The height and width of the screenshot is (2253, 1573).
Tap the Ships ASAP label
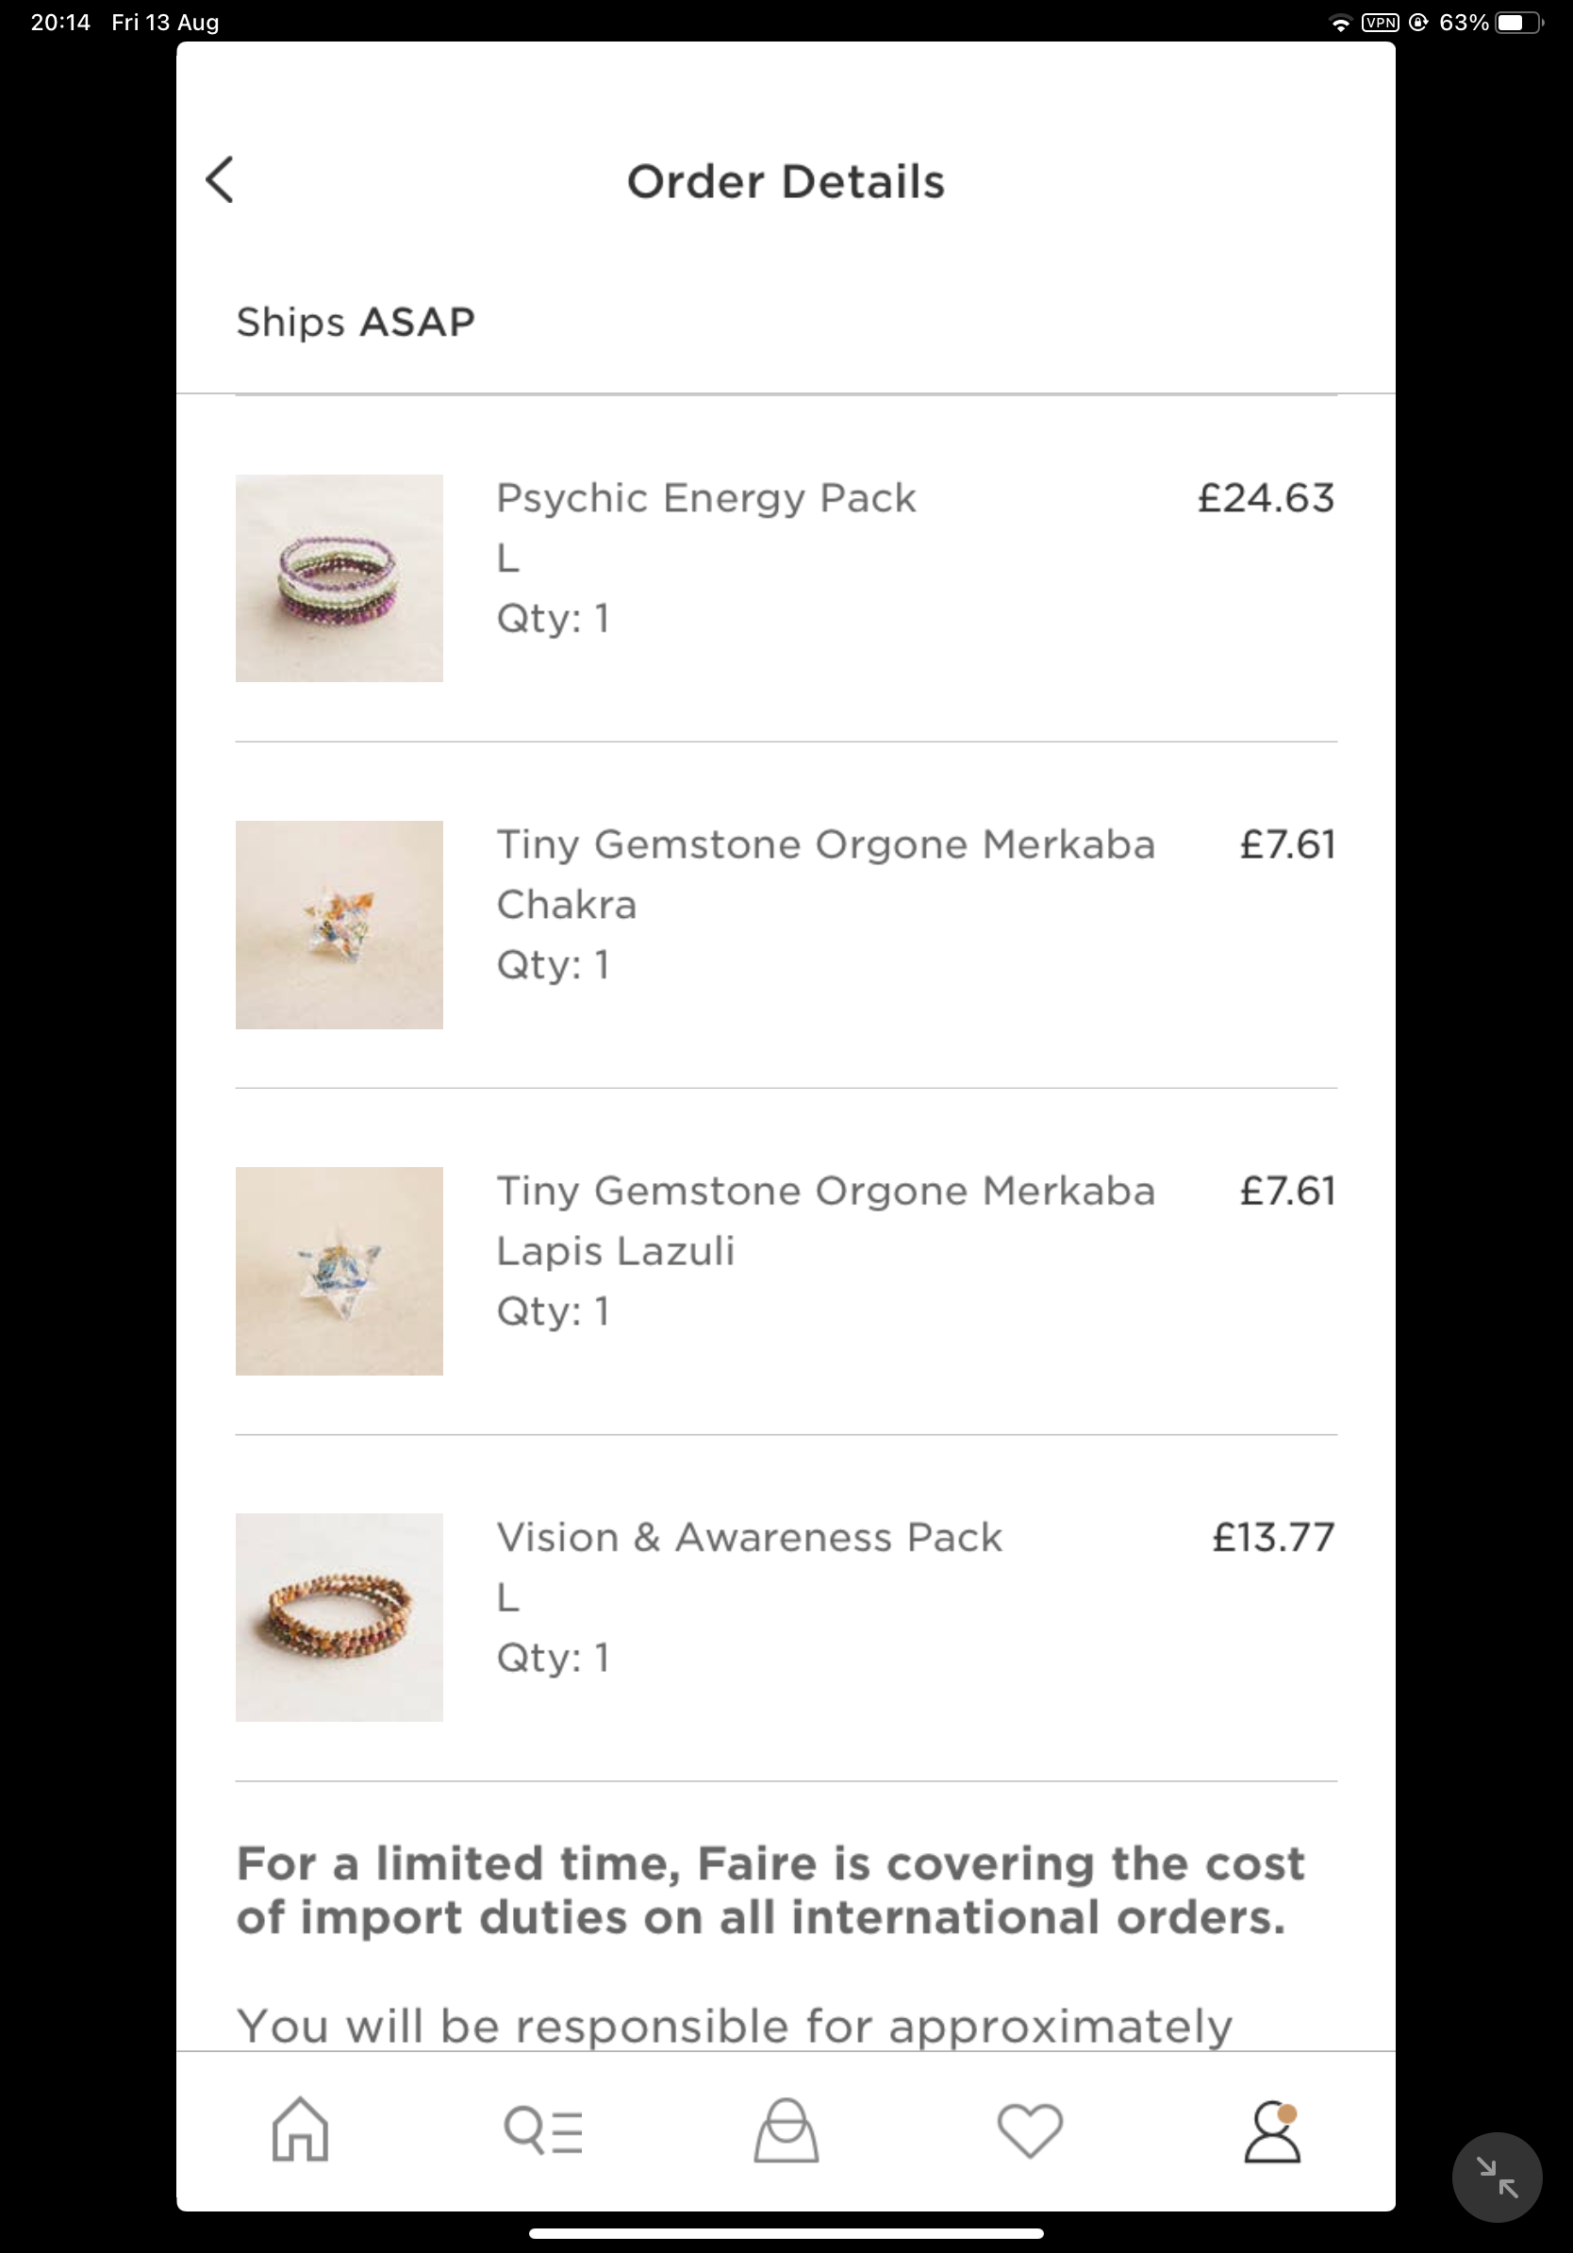(356, 322)
